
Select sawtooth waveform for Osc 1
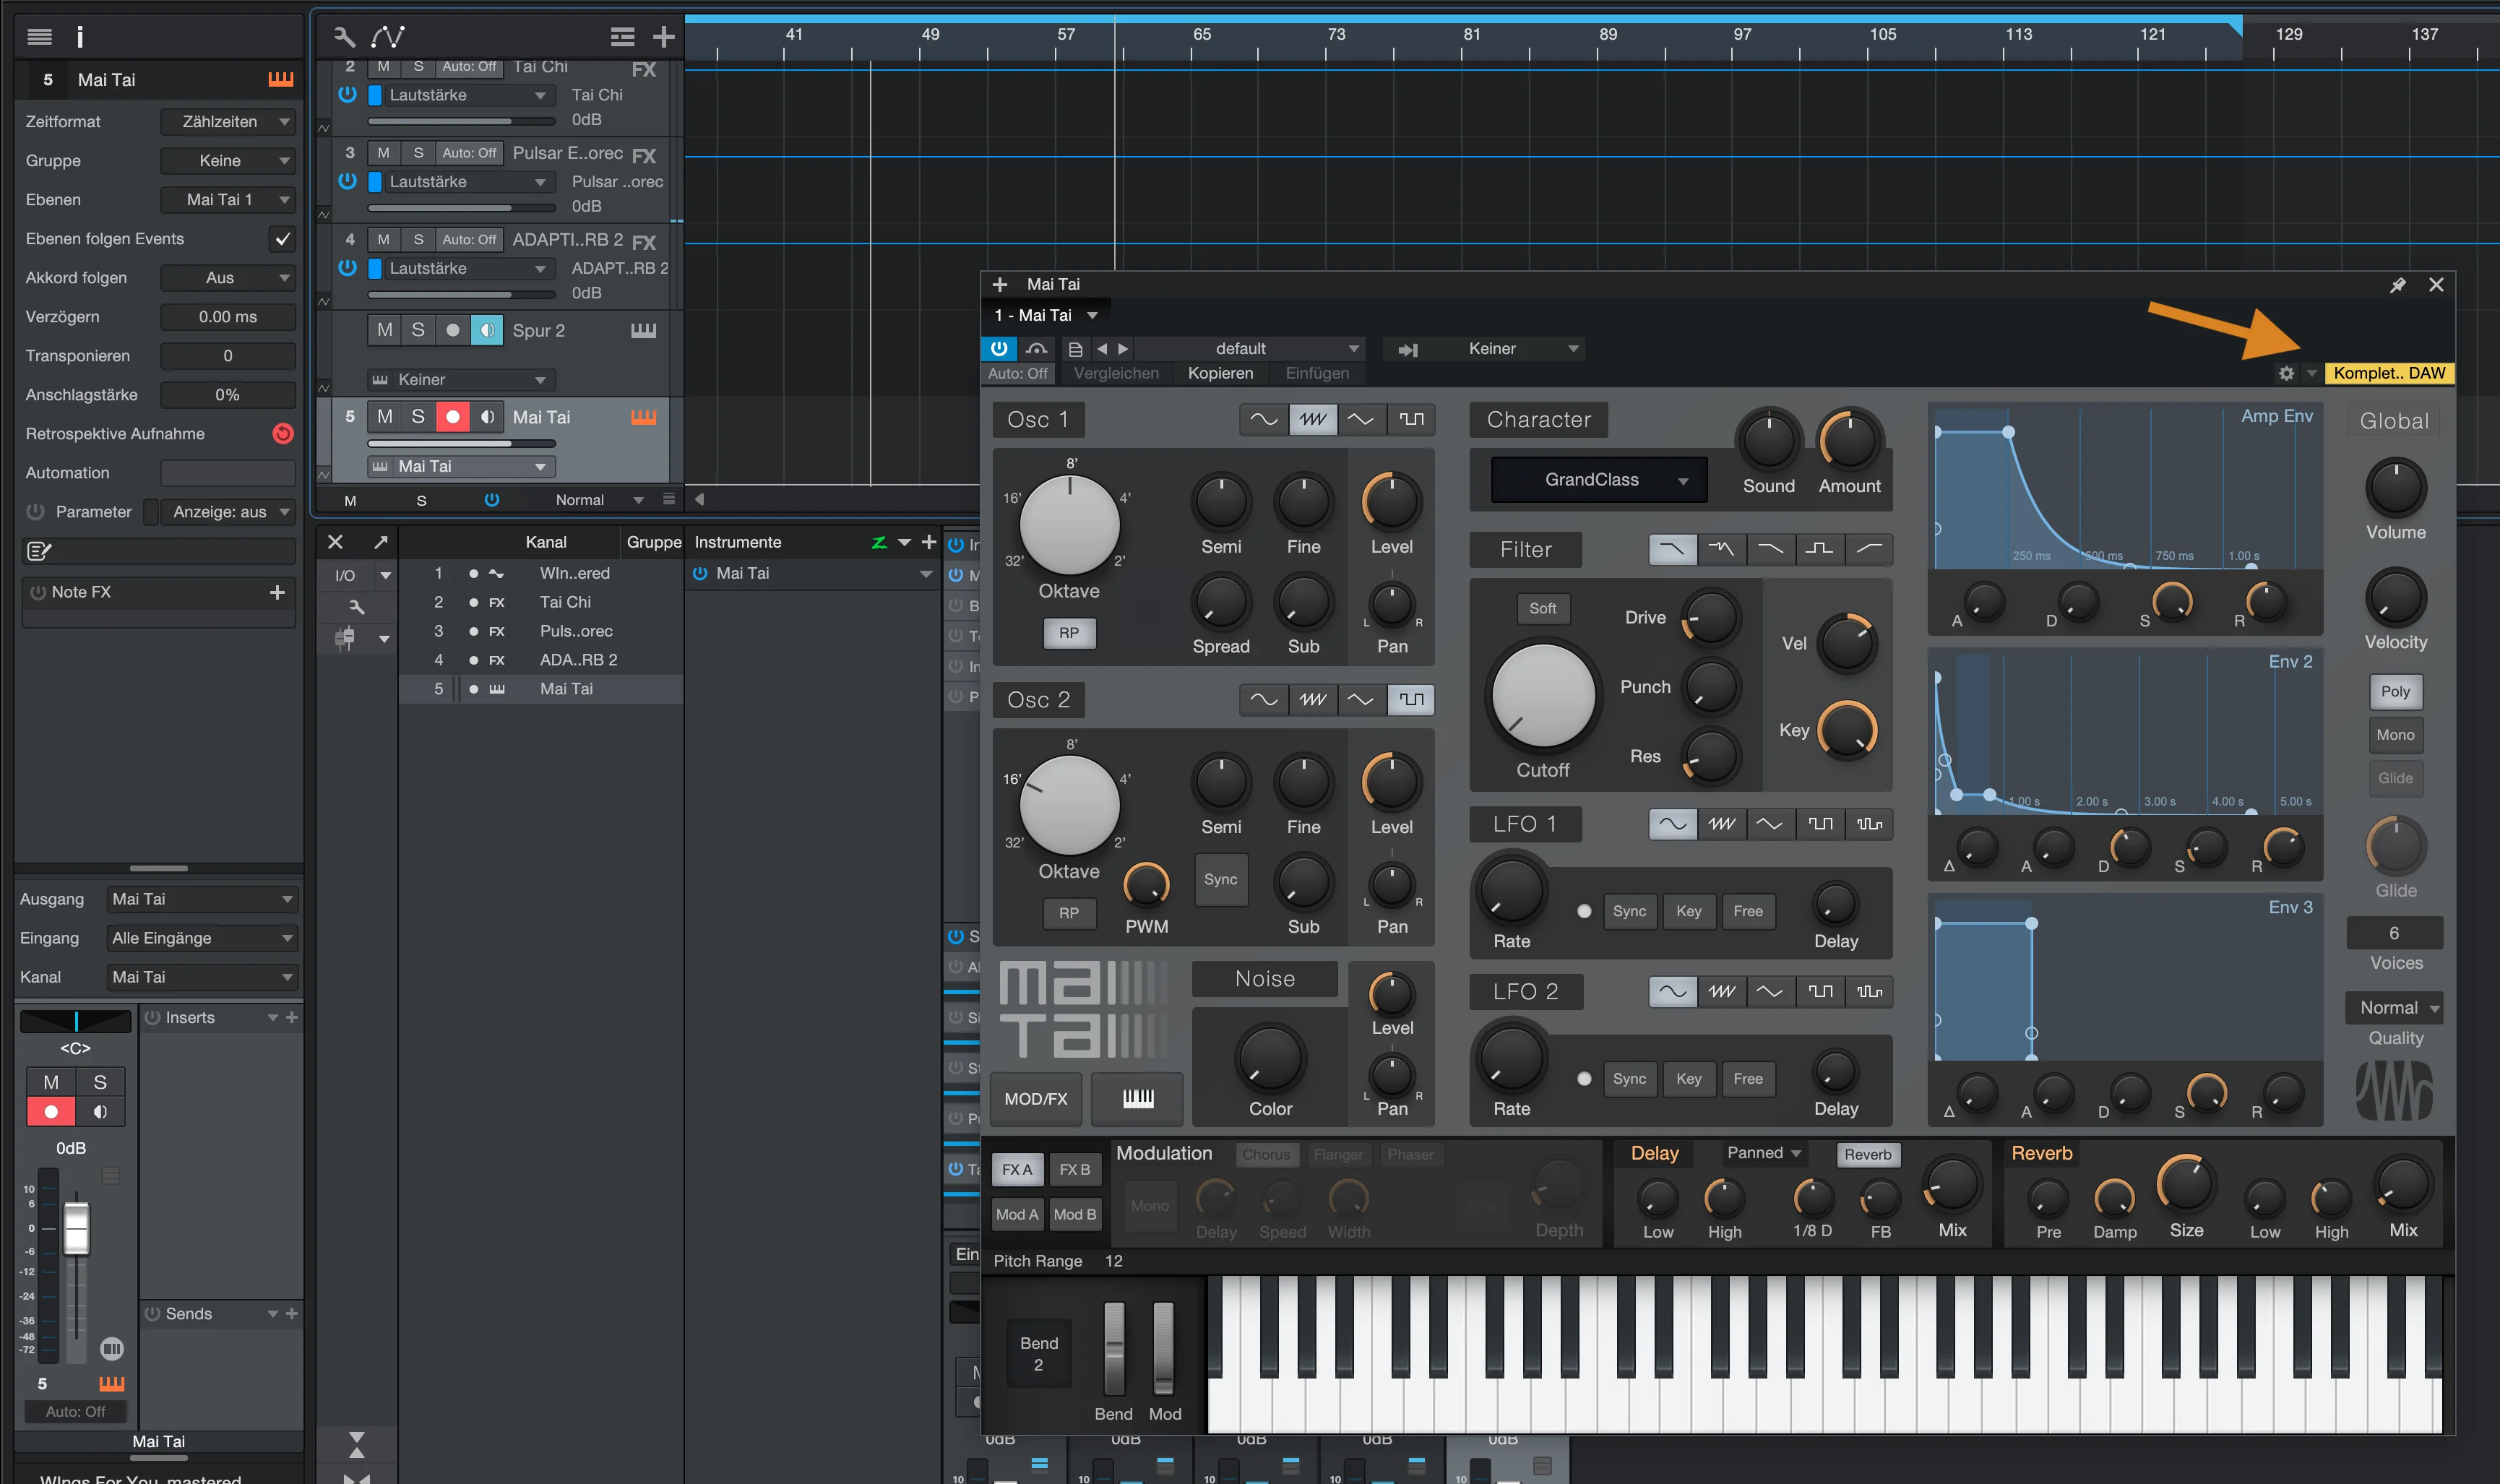1312,419
